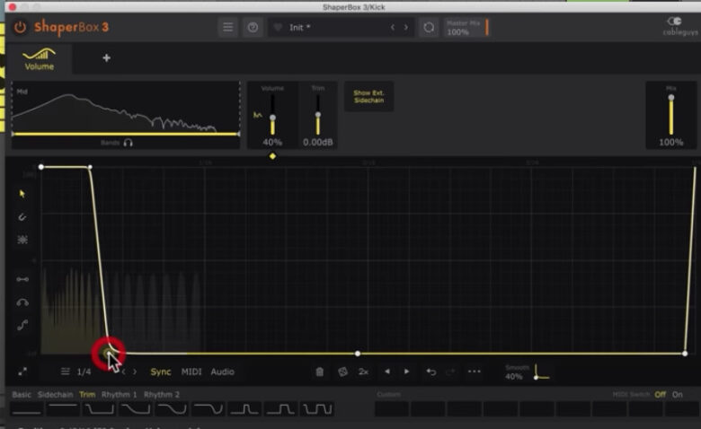Increase LFO length with right chevron
The width and height of the screenshot is (701, 429).
tap(135, 372)
